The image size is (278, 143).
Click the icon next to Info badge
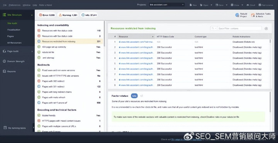[142, 96]
